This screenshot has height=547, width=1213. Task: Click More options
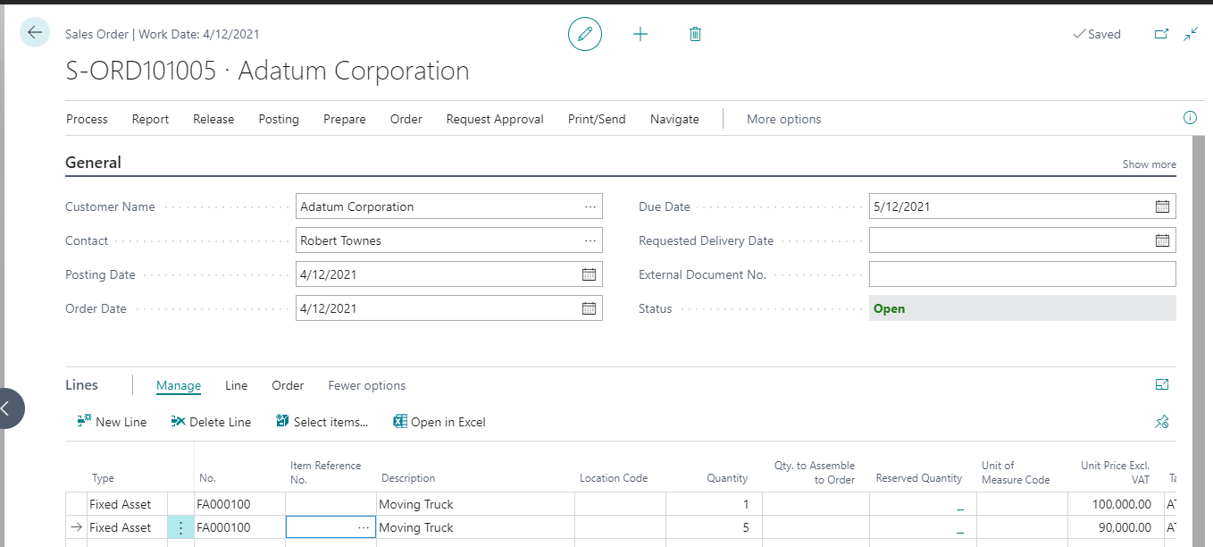(x=783, y=119)
